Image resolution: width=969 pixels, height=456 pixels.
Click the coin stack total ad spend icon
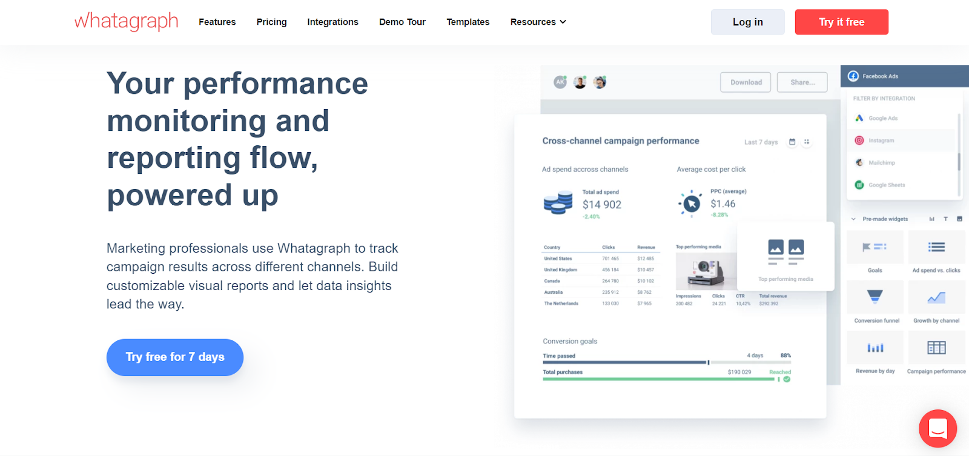pos(558,203)
